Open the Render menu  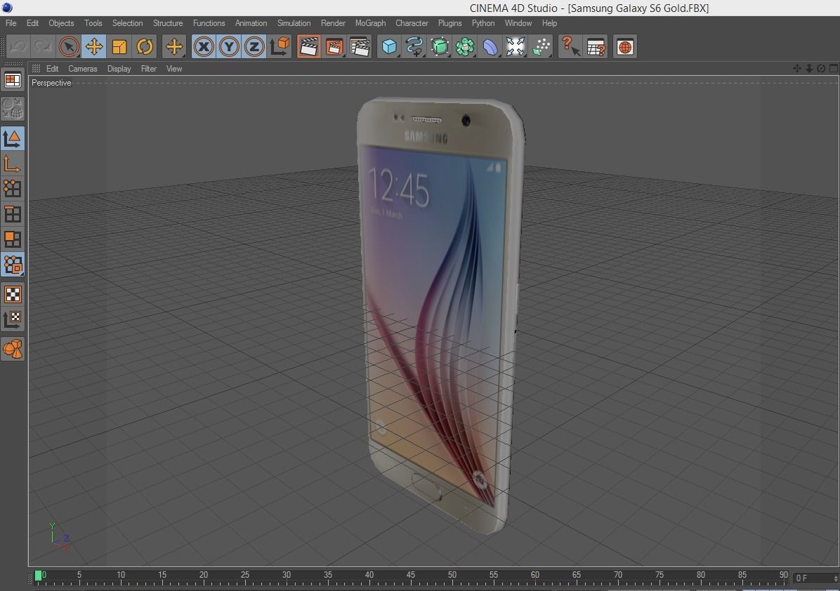click(333, 23)
